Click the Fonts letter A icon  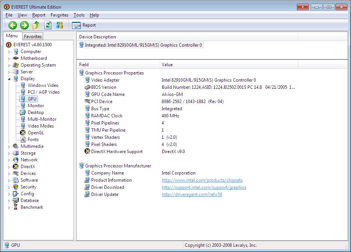23,140
